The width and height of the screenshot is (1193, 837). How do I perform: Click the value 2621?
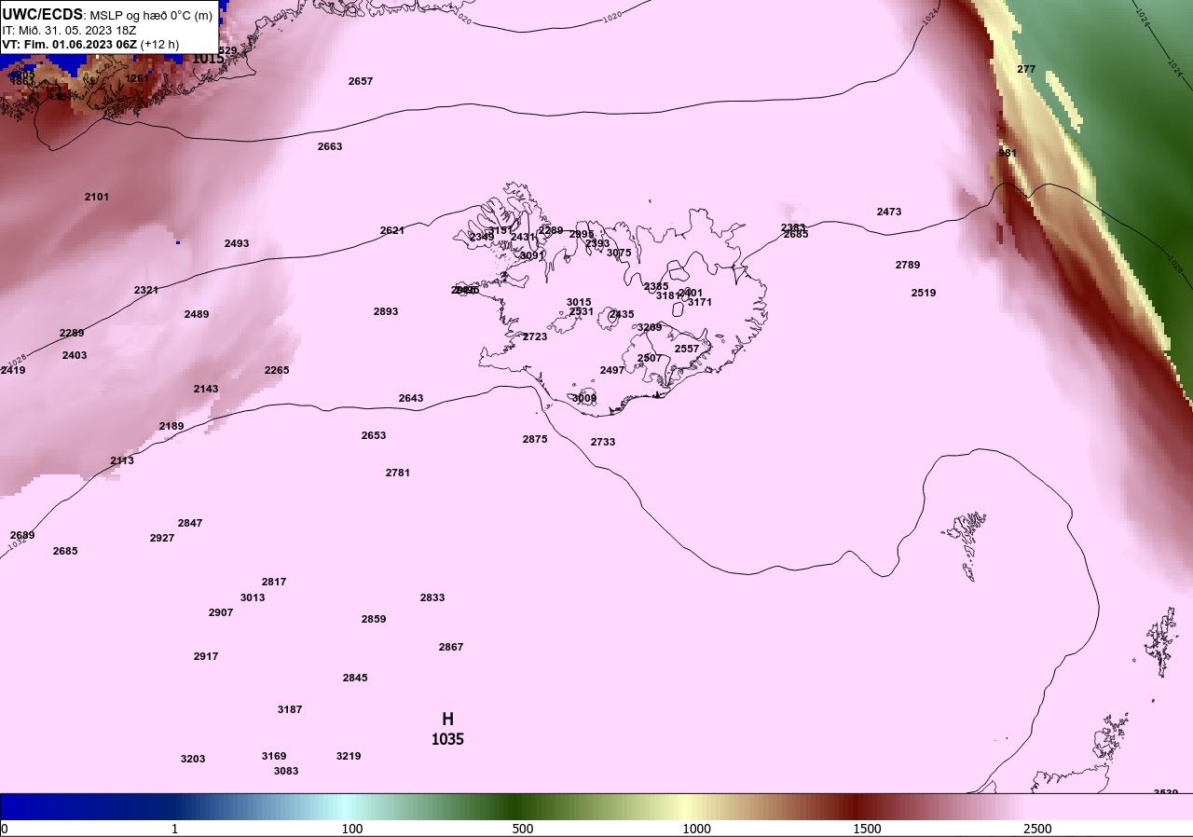[x=392, y=230]
